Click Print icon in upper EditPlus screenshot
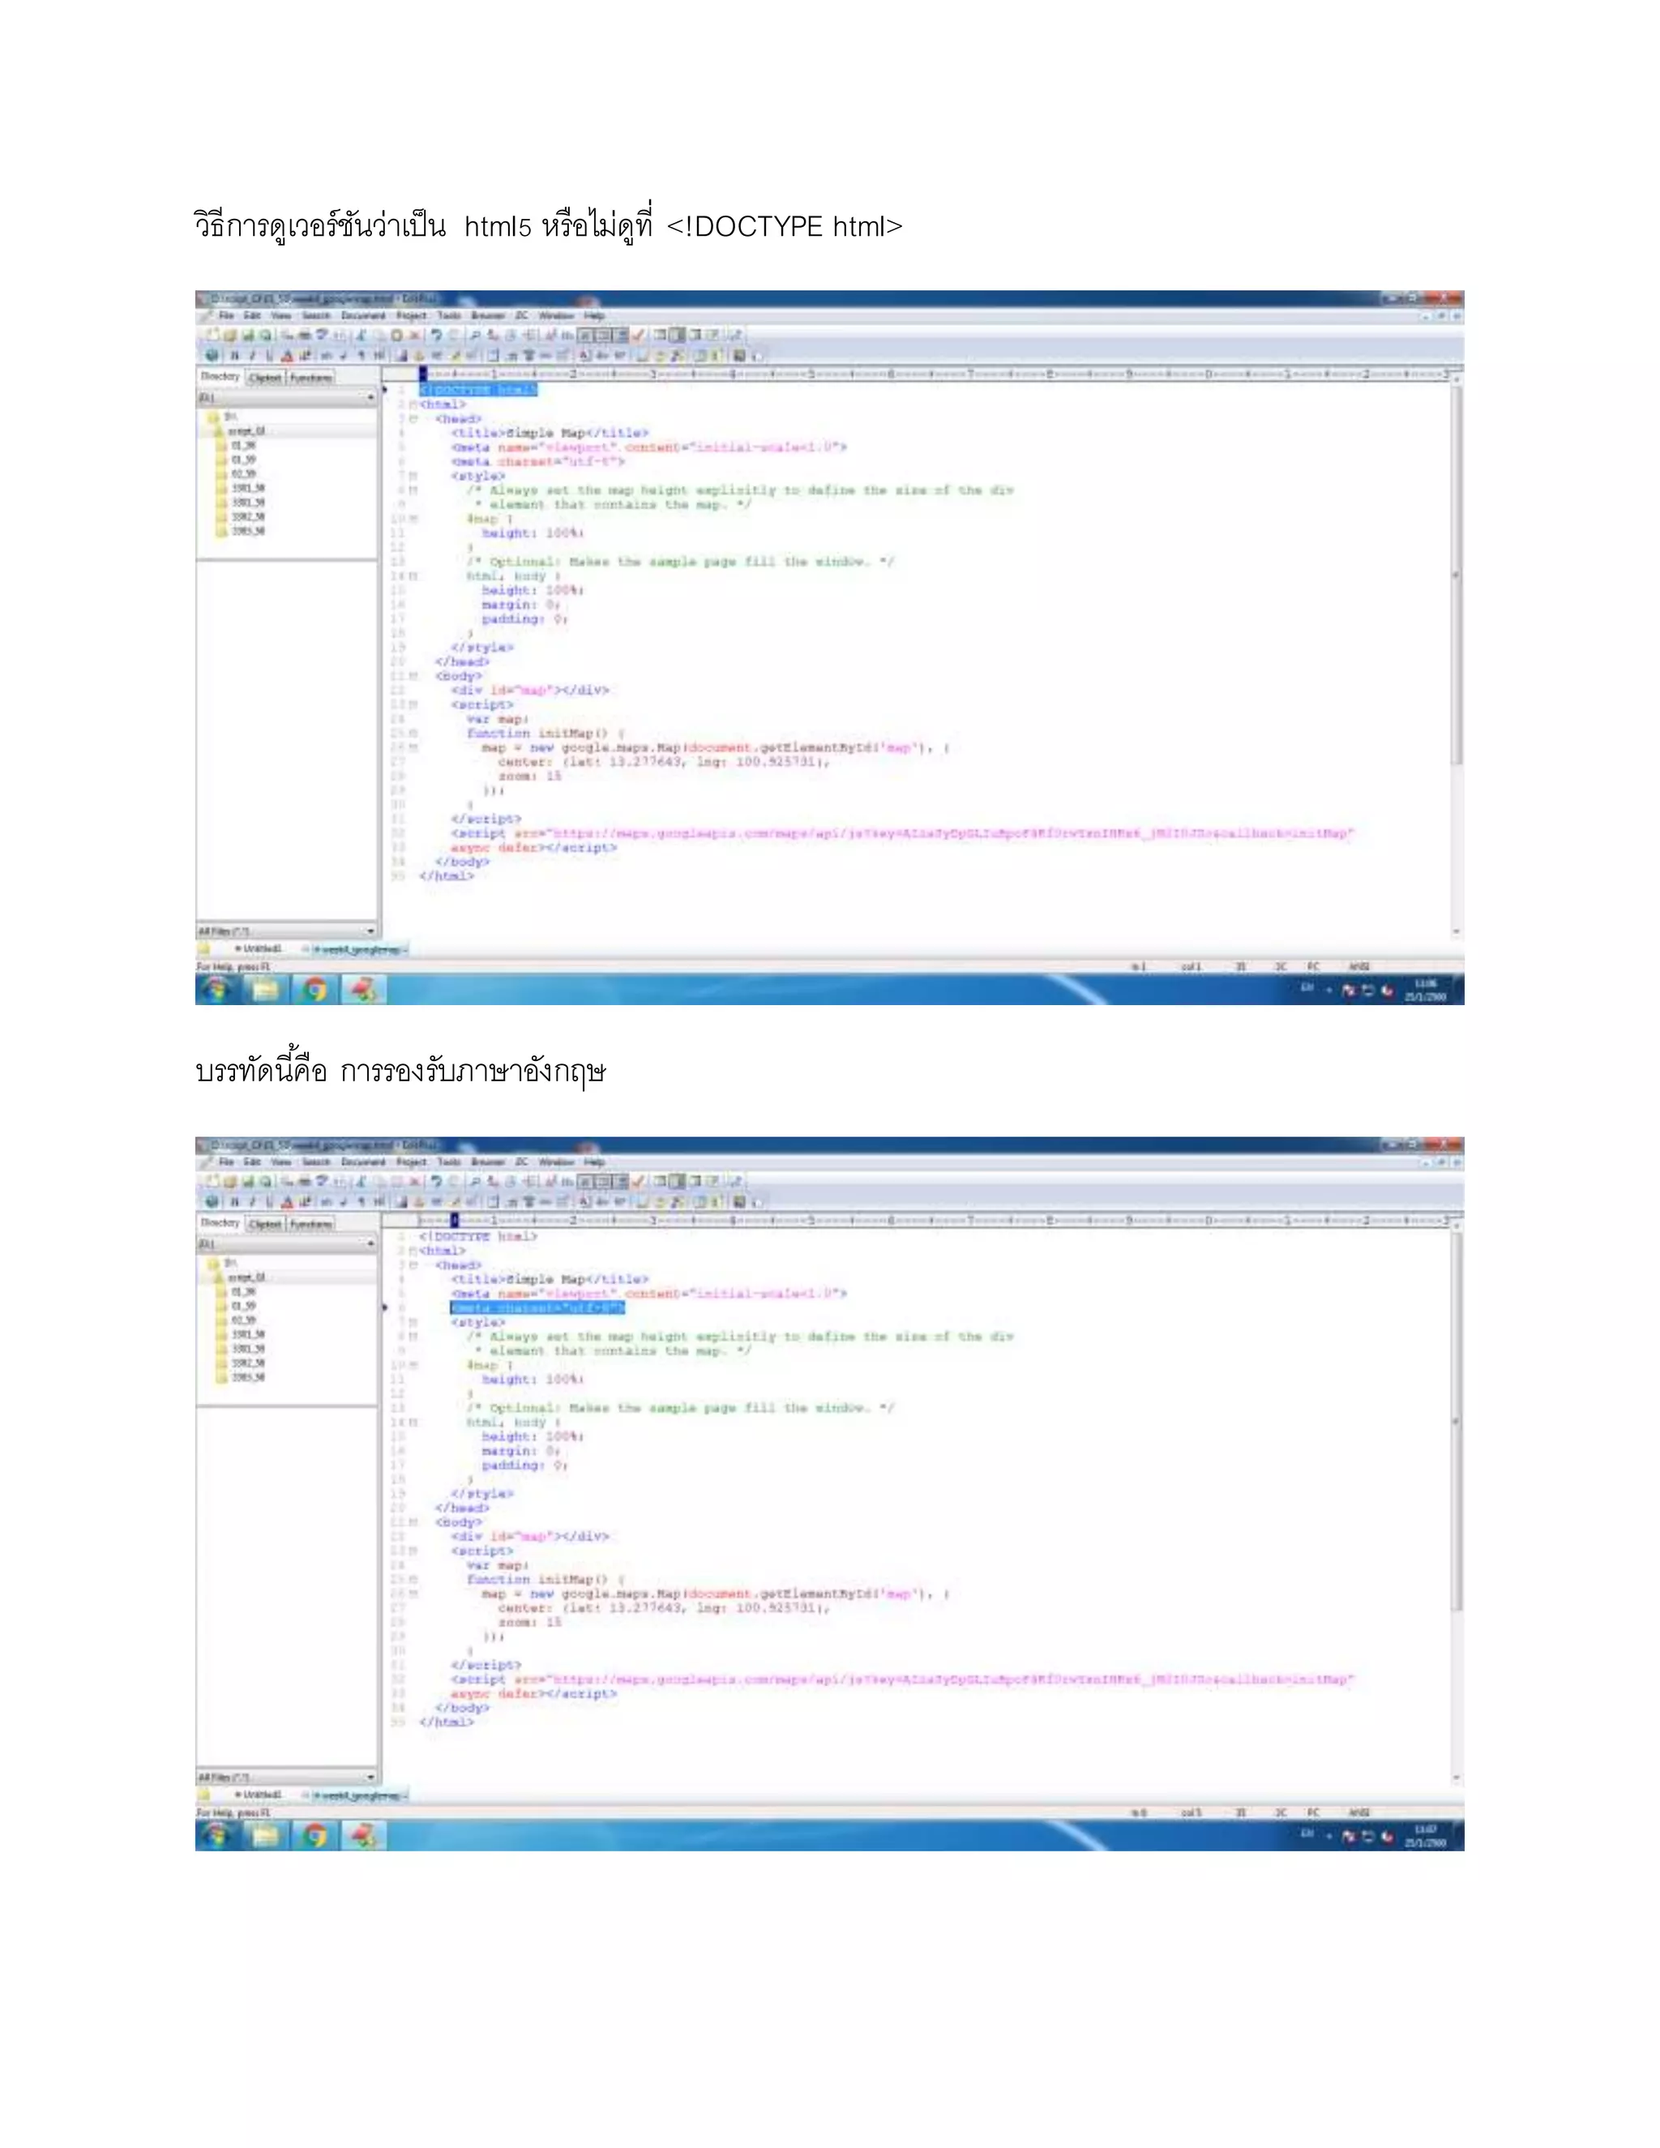The image size is (1660, 2148). 305,336
